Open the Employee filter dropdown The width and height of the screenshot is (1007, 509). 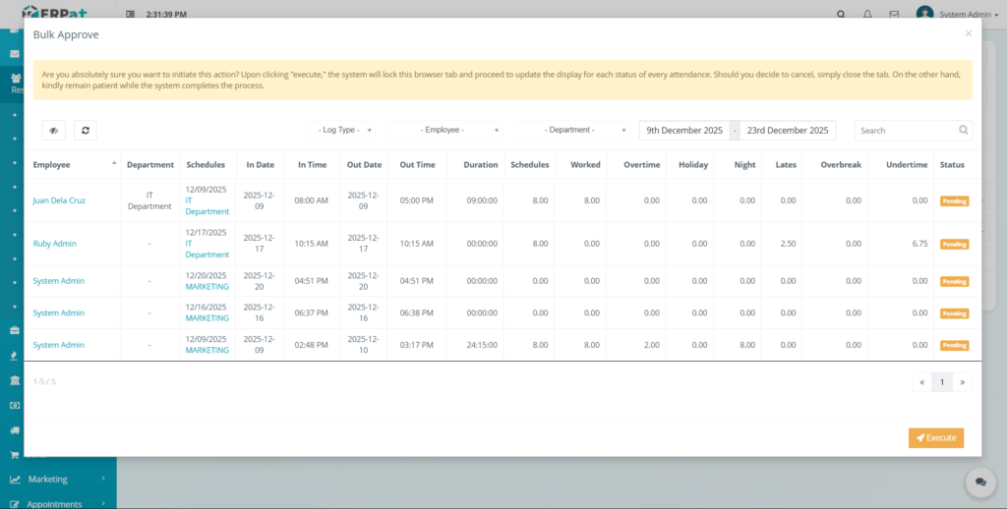pyautogui.click(x=445, y=130)
